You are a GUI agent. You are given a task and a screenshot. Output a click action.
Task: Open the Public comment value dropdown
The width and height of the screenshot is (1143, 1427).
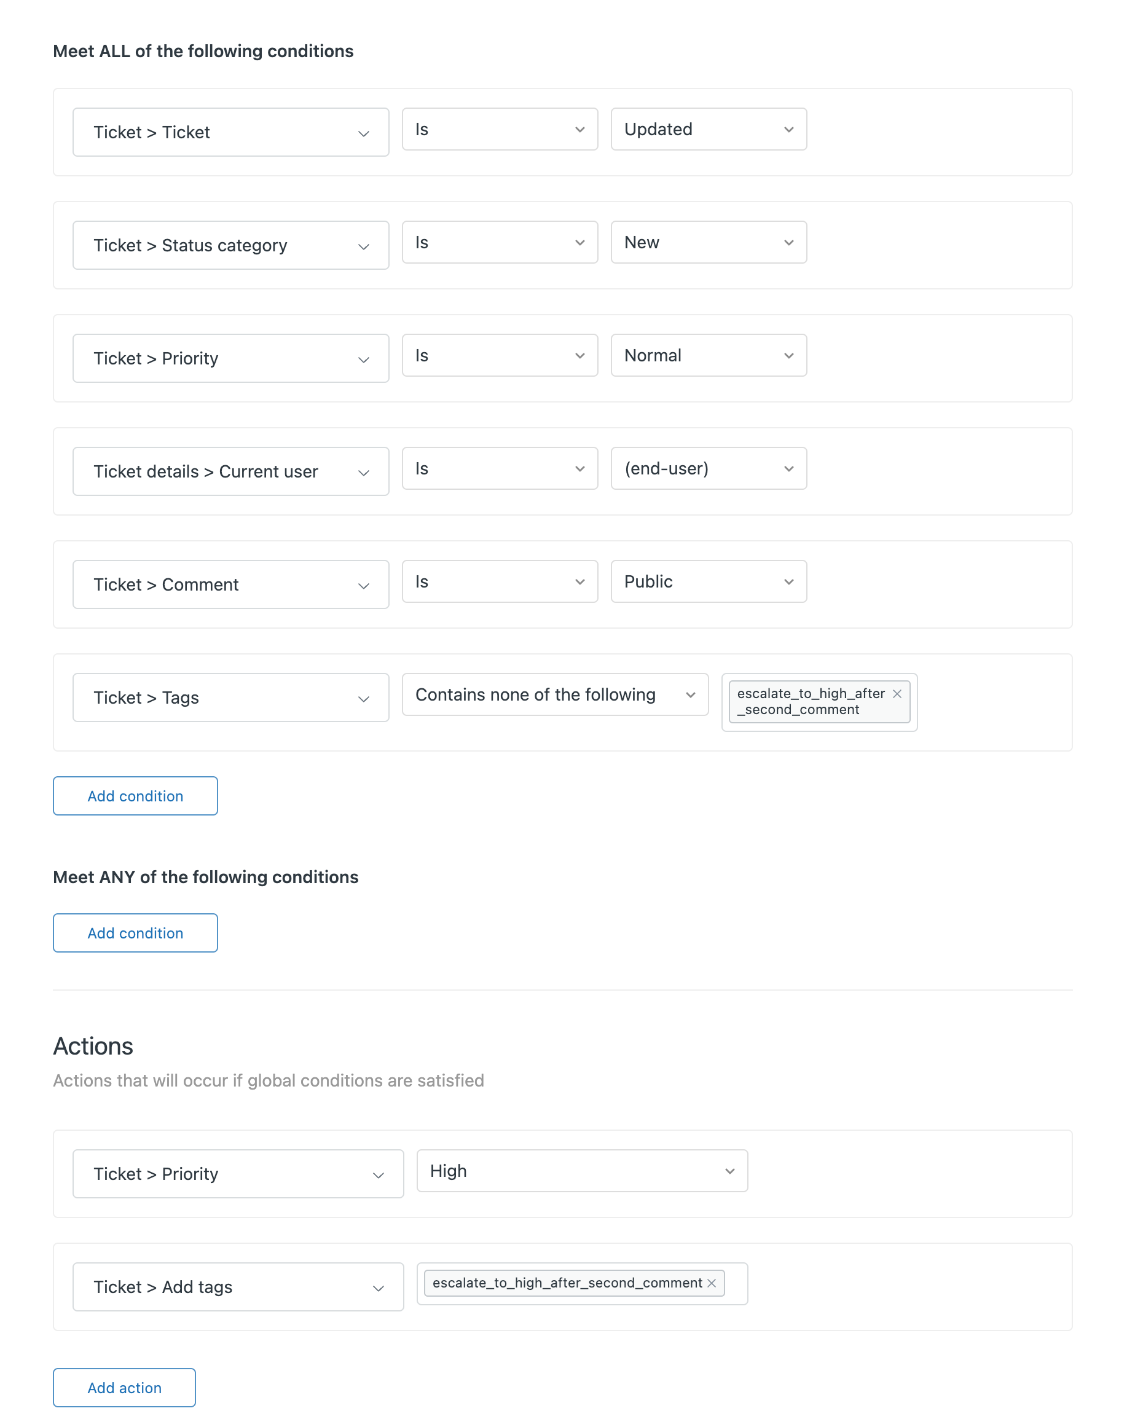pos(707,581)
